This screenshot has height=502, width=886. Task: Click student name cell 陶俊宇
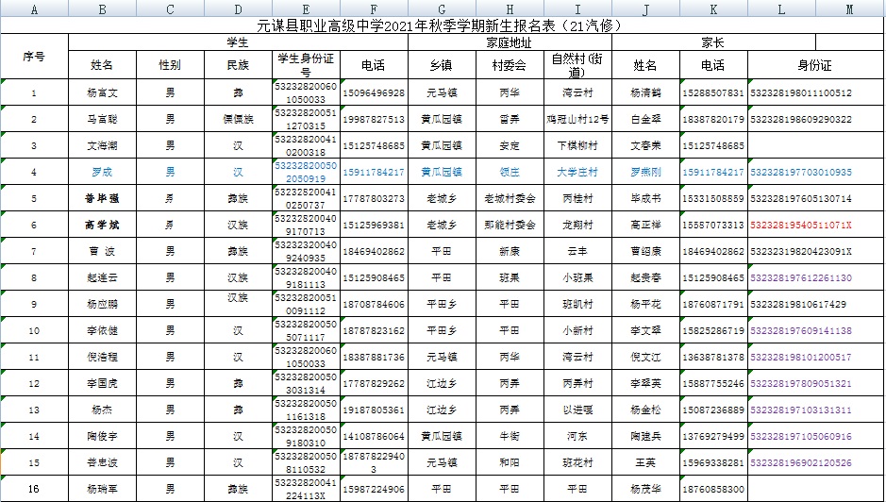click(102, 437)
